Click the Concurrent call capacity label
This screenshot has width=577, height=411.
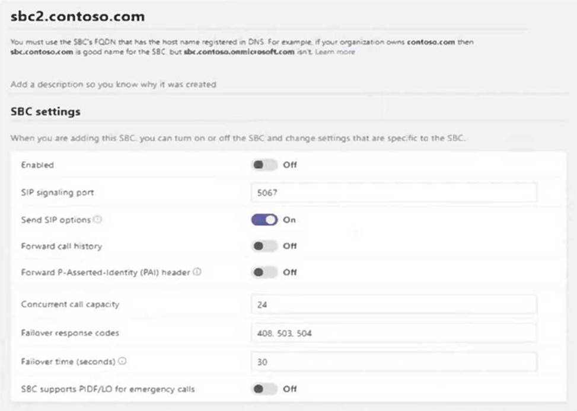(x=70, y=304)
